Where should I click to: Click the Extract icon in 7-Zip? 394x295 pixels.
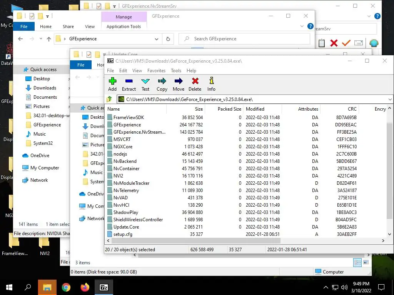(x=129, y=84)
